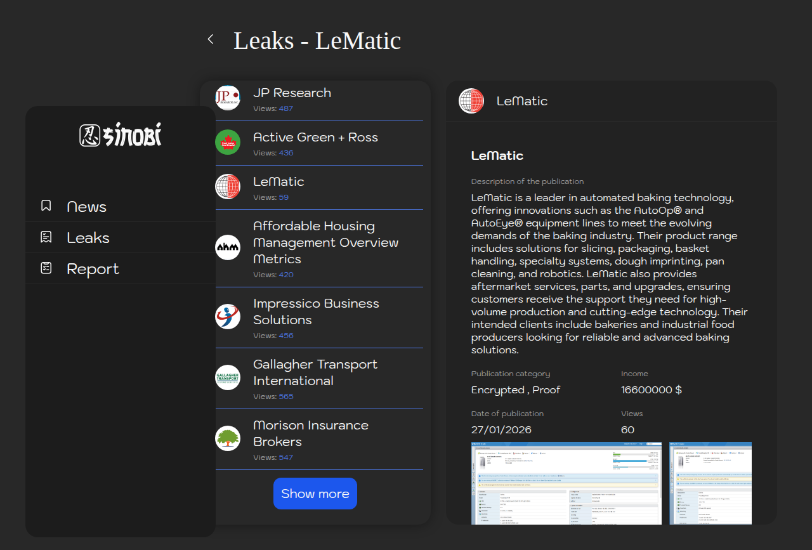Image resolution: width=812 pixels, height=550 pixels.
Task: Open the first proof screenshot thumbnail
Action: [x=566, y=483]
